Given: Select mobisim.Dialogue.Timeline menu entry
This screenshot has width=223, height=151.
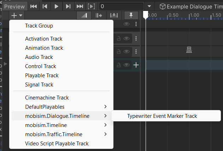Looking at the screenshot, I should tap(61, 116).
